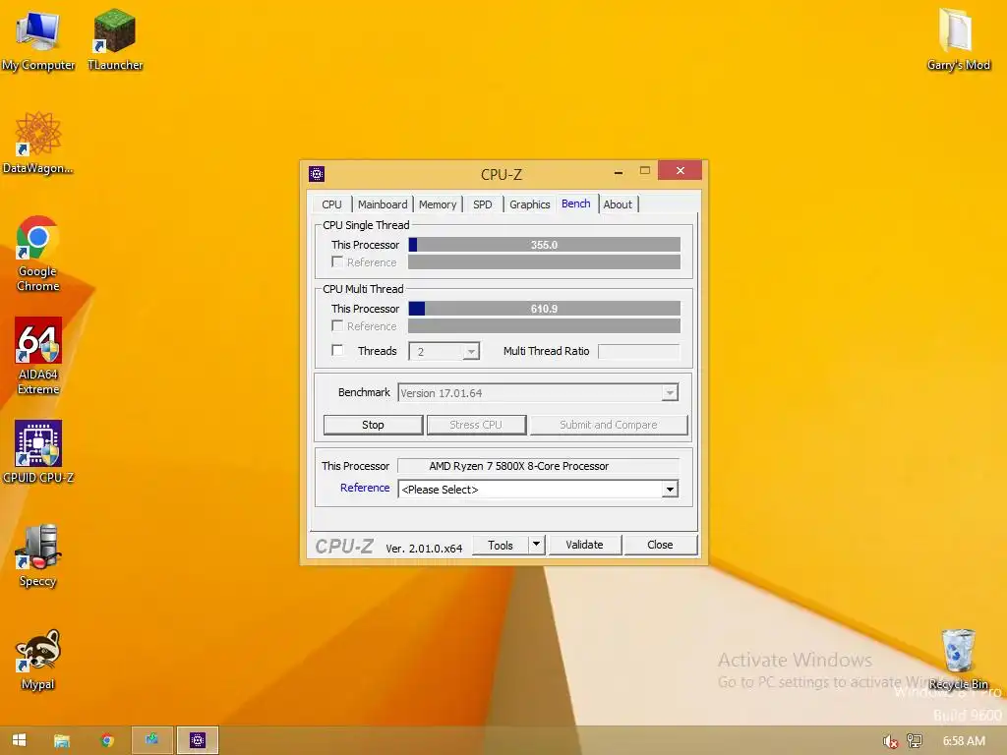Select the Bench tab

(576, 203)
